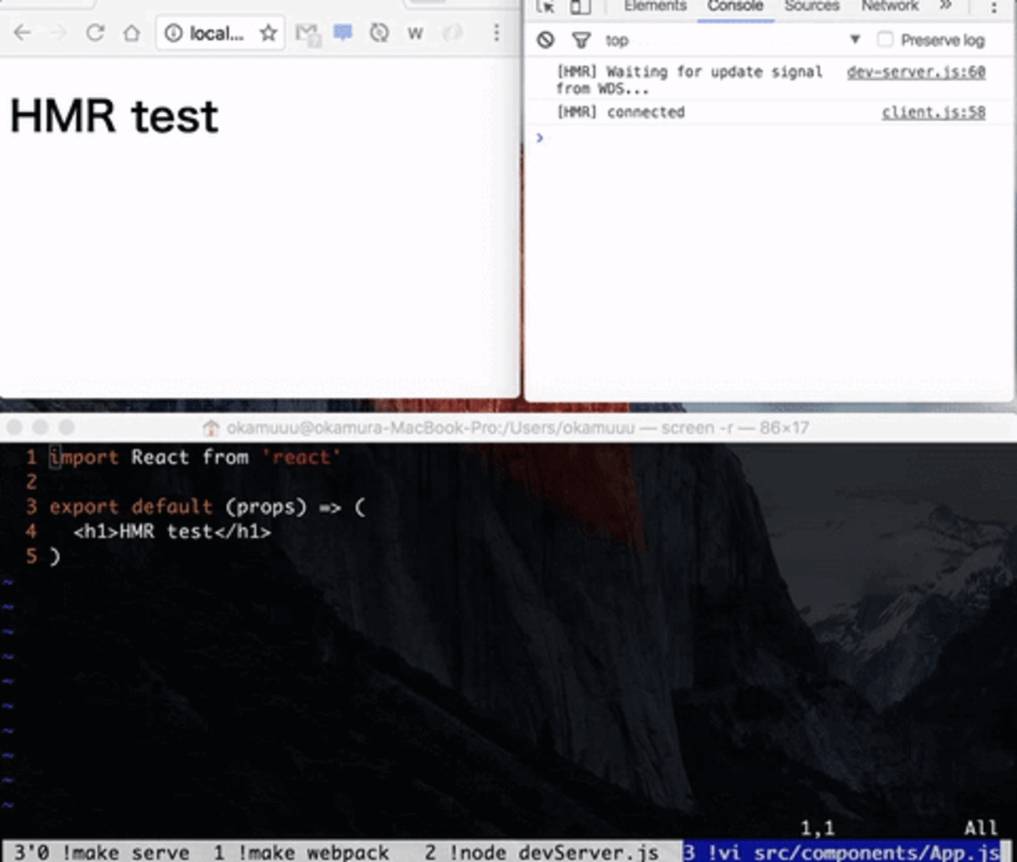The width and height of the screenshot is (1017, 862).
Task: Open the DevTools customize menu
Action: tap(994, 8)
